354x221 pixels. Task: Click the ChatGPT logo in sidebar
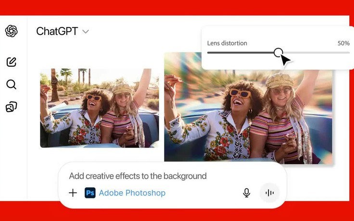tap(11, 31)
